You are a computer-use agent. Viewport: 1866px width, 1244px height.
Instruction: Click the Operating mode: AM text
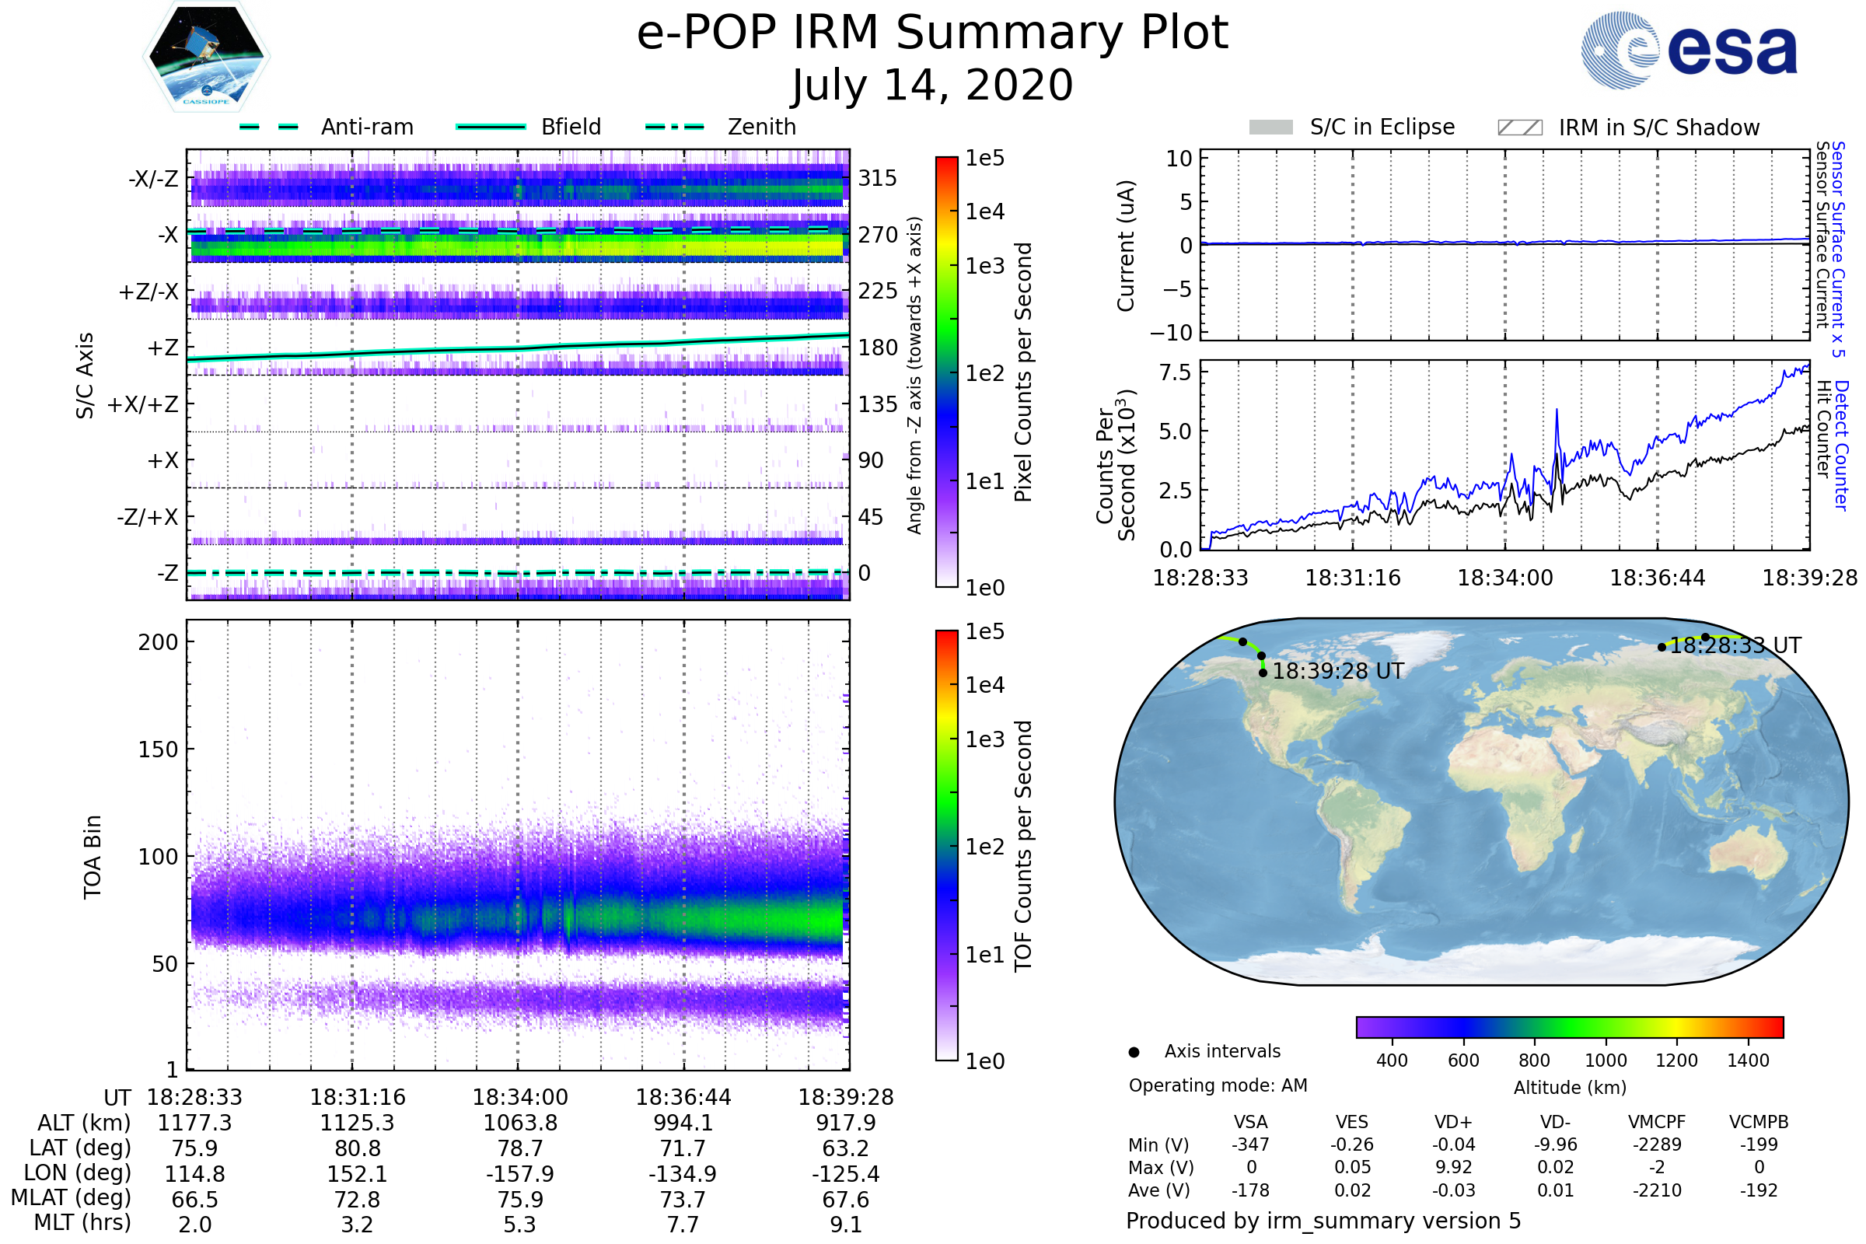coord(1218,1085)
